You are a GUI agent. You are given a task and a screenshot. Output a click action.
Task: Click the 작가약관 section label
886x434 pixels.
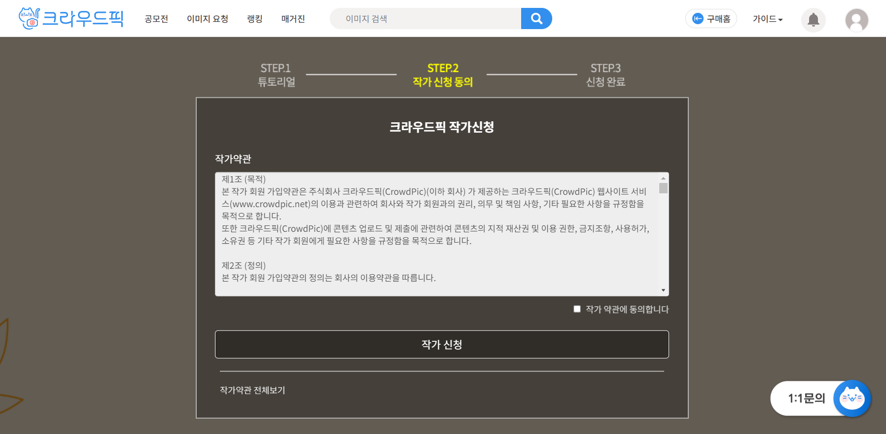(x=233, y=159)
